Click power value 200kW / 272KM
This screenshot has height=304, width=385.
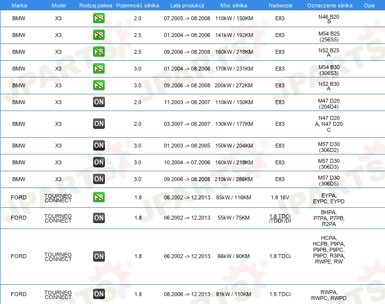[233, 85]
